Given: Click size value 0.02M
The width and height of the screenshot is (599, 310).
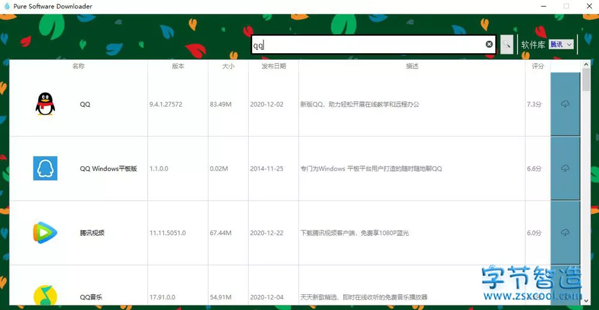Looking at the screenshot, I should tap(219, 168).
